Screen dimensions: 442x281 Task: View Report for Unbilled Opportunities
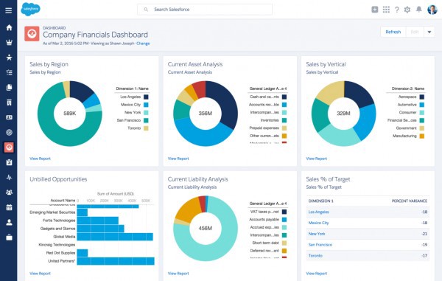point(40,274)
